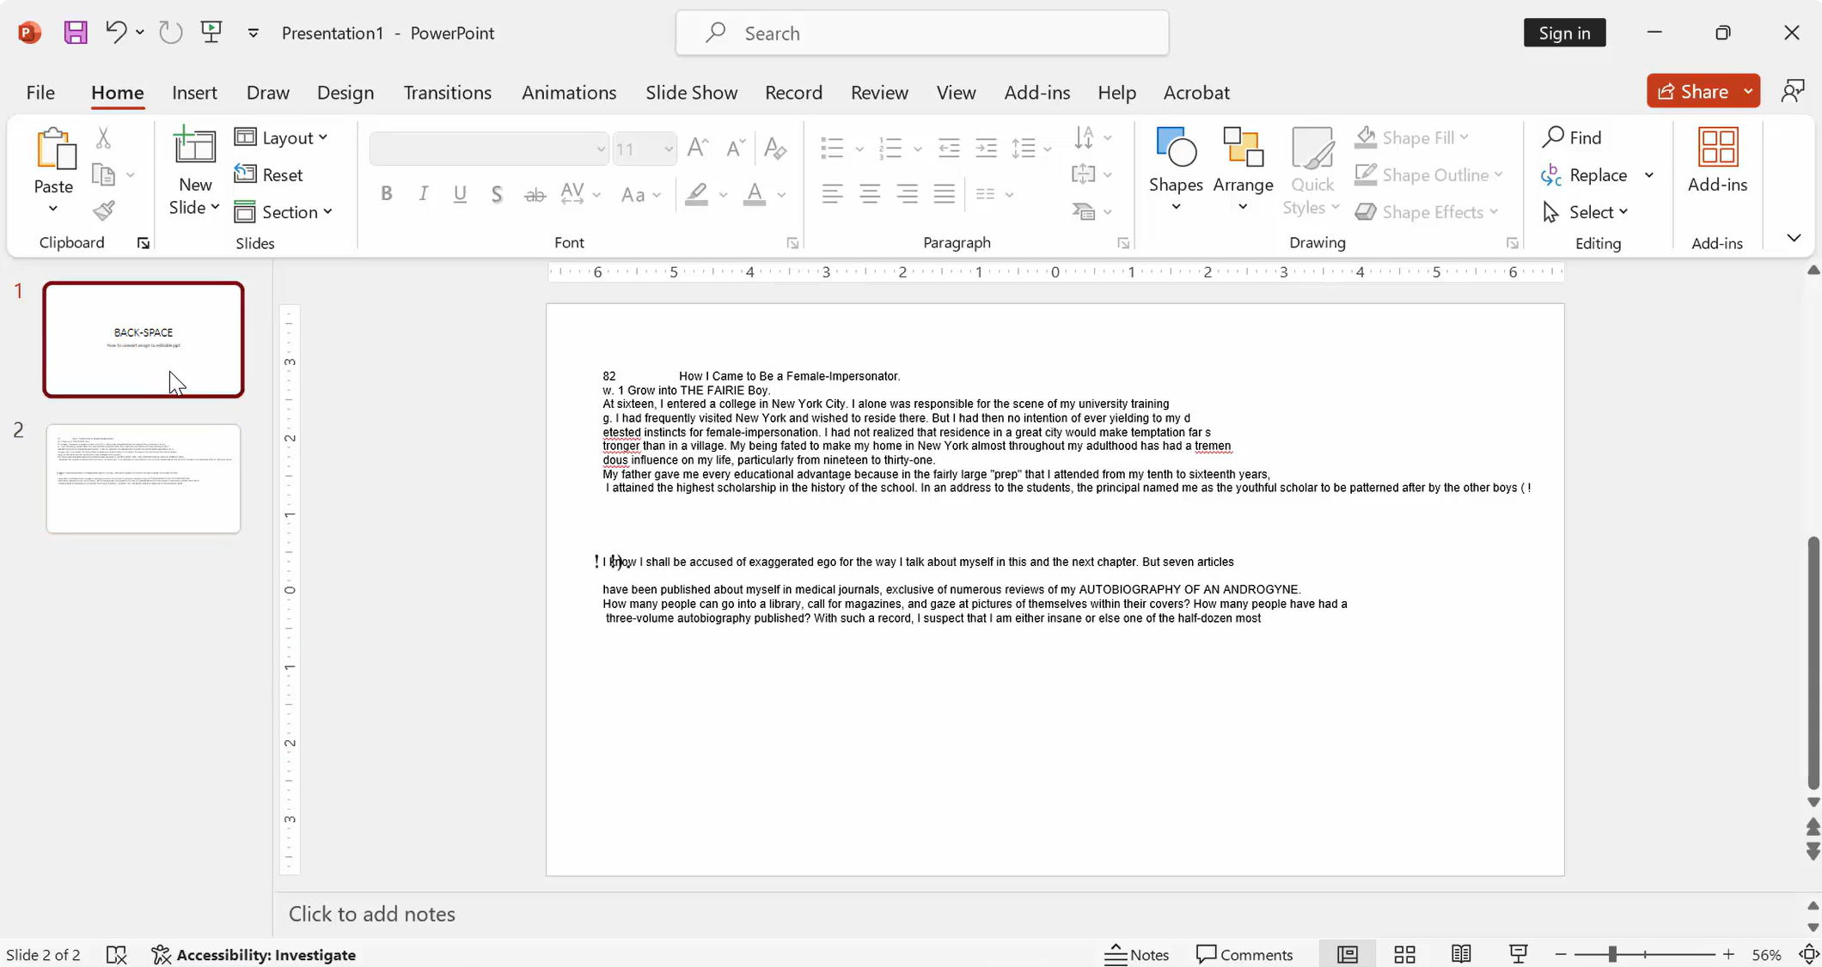Open the font name combo box
This screenshot has width=1822, height=967.
pyautogui.click(x=489, y=149)
